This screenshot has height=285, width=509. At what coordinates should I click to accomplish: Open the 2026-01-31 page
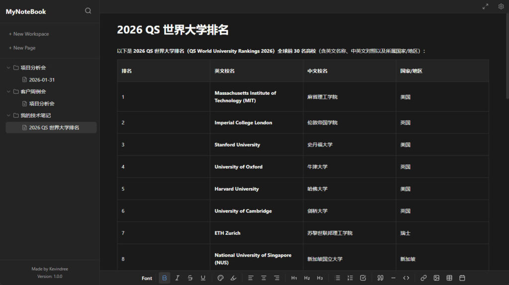point(42,79)
